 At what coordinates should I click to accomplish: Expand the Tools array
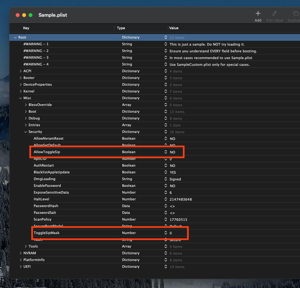(26, 247)
